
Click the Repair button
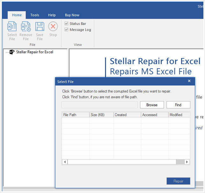tap(178, 181)
